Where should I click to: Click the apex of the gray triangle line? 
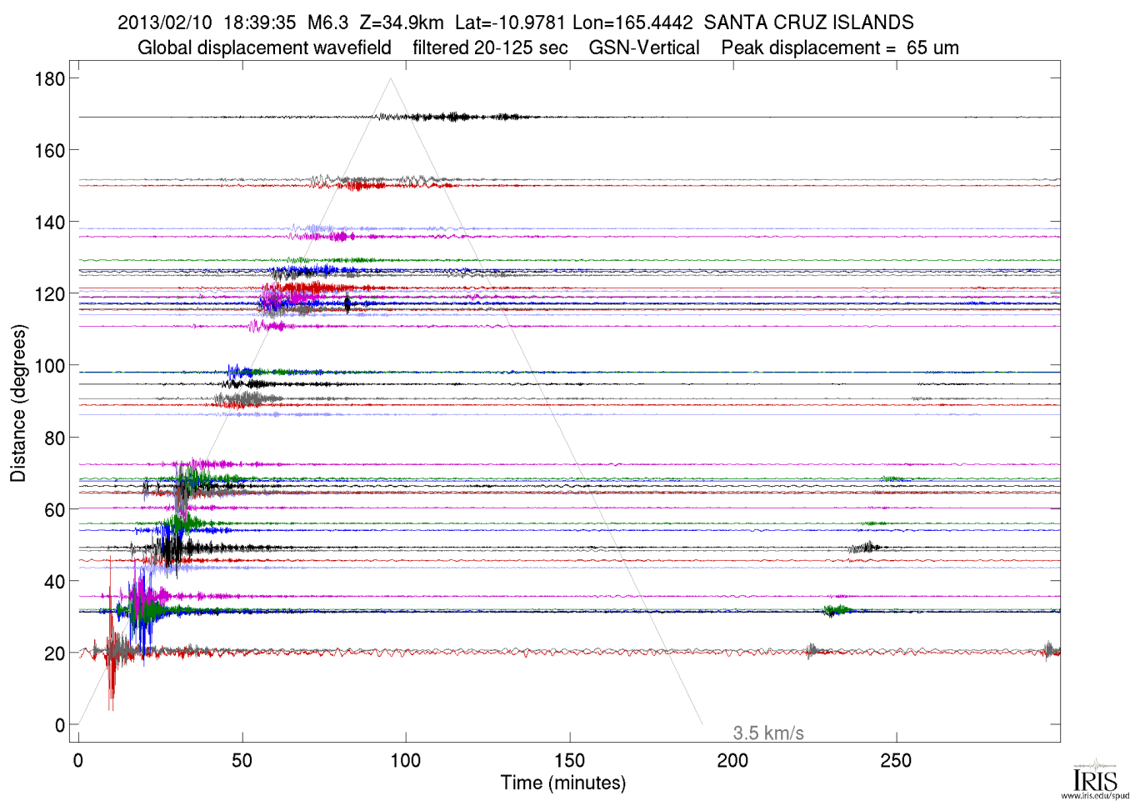(390, 78)
